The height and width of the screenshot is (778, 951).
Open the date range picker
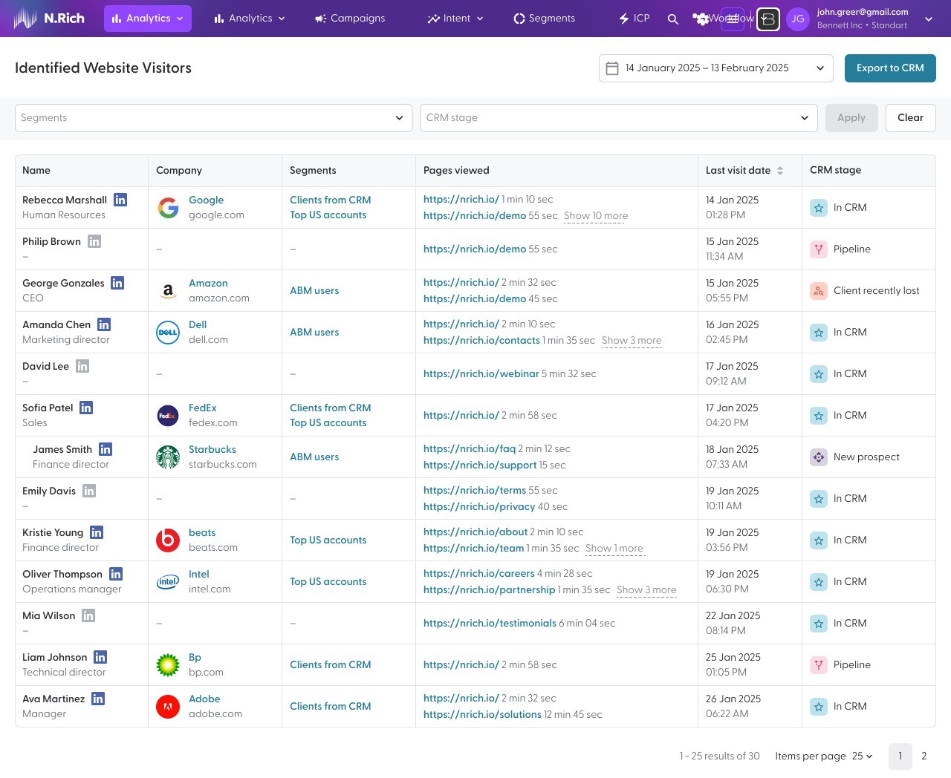click(x=715, y=68)
